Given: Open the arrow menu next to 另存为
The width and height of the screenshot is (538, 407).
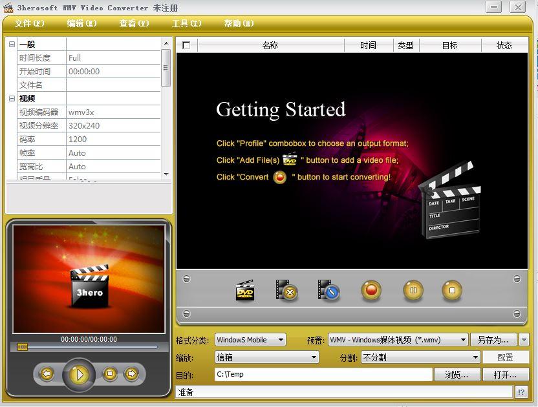Looking at the screenshot, I should click(x=524, y=340).
